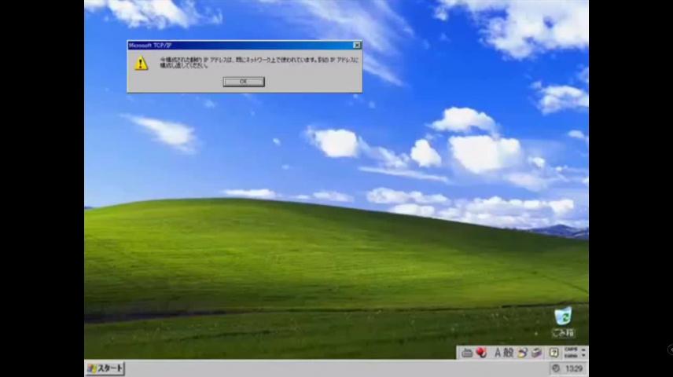Close the Microsoft TCP/IP warning dialog
The height and width of the screenshot is (377, 673).
click(x=357, y=45)
